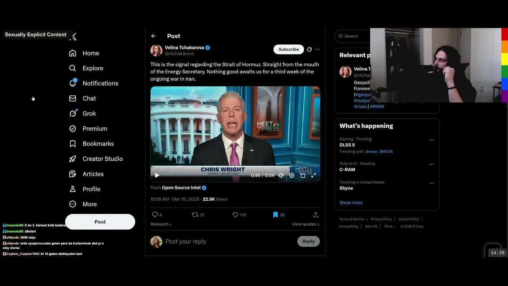Click the Creator Studio rocket icon
The image size is (508, 286).
[x=73, y=159]
